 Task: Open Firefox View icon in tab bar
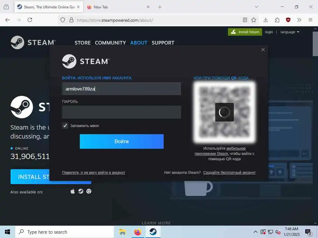[x=6, y=7]
